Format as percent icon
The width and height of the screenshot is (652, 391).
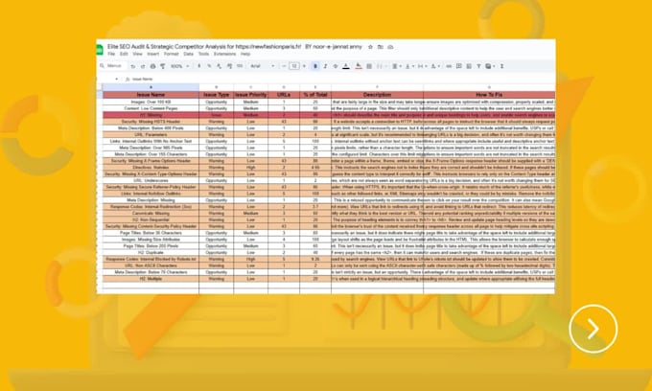pyautogui.click(x=209, y=66)
